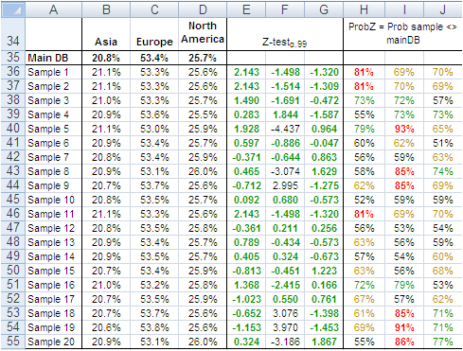Select row 35 header
463x351 pixels.
(x=13, y=58)
